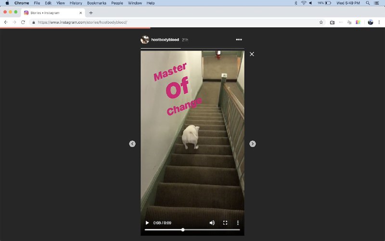Open the Edit menu
Image resolution: width=385 pixels, height=241 pixels.
tap(48, 3)
